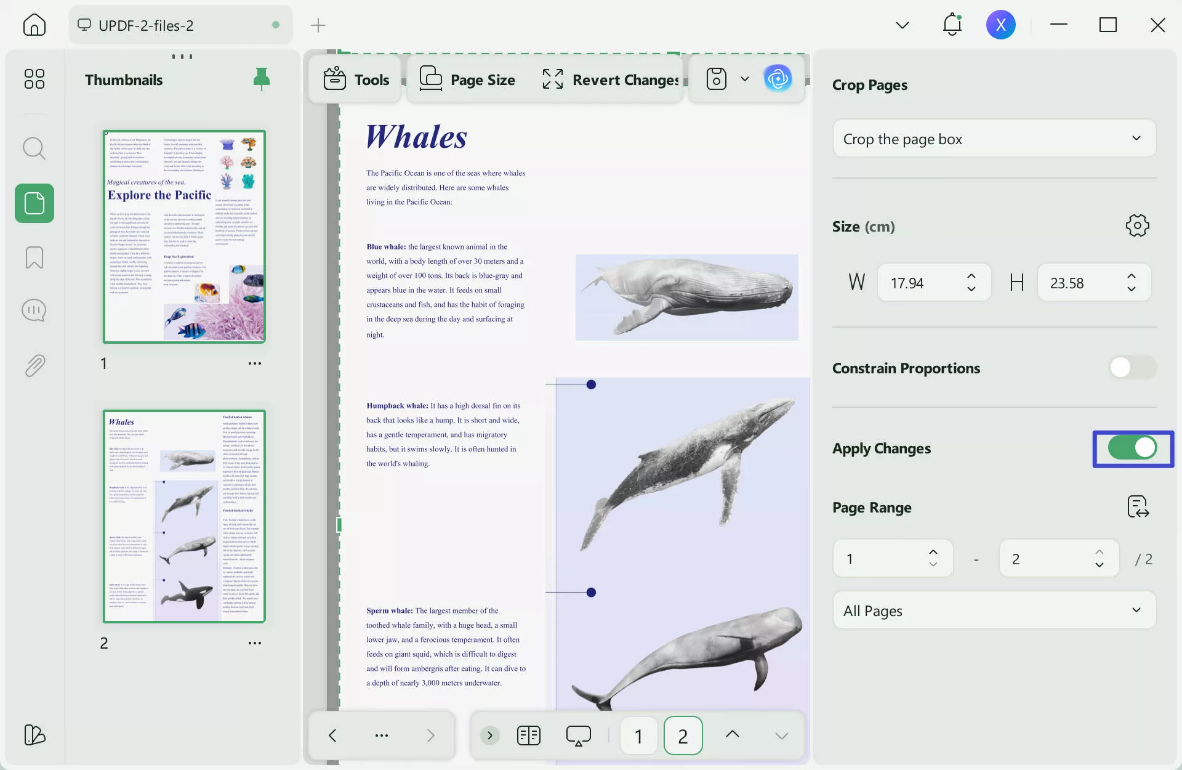Open crop size settings gear

[x=1137, y=225]
